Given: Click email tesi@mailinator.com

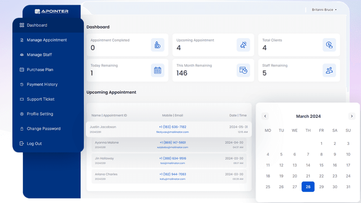Looking at the screenshot, I should (173, 163).
